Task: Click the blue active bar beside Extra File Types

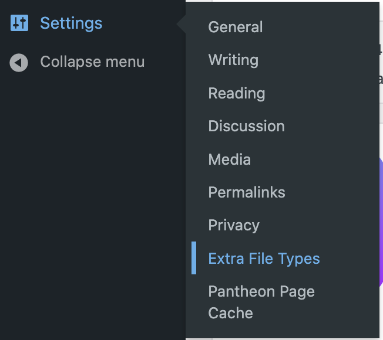Action: tap(194, 258)
